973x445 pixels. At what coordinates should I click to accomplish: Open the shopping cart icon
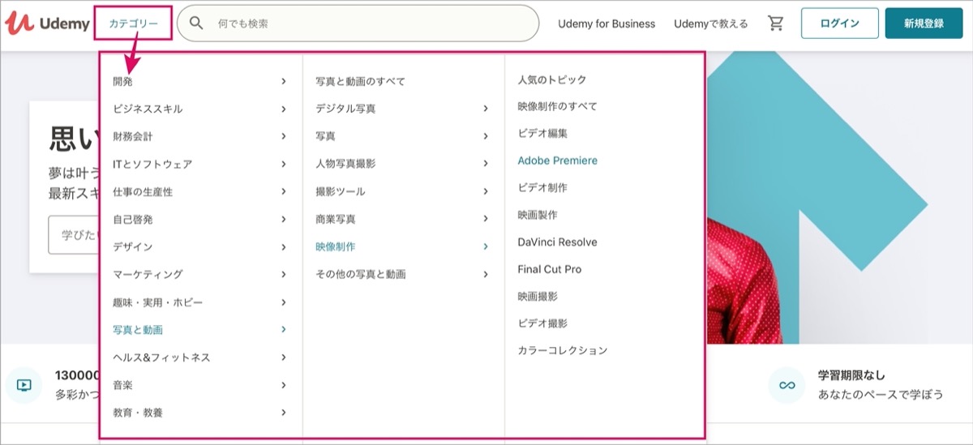point(776,24)
